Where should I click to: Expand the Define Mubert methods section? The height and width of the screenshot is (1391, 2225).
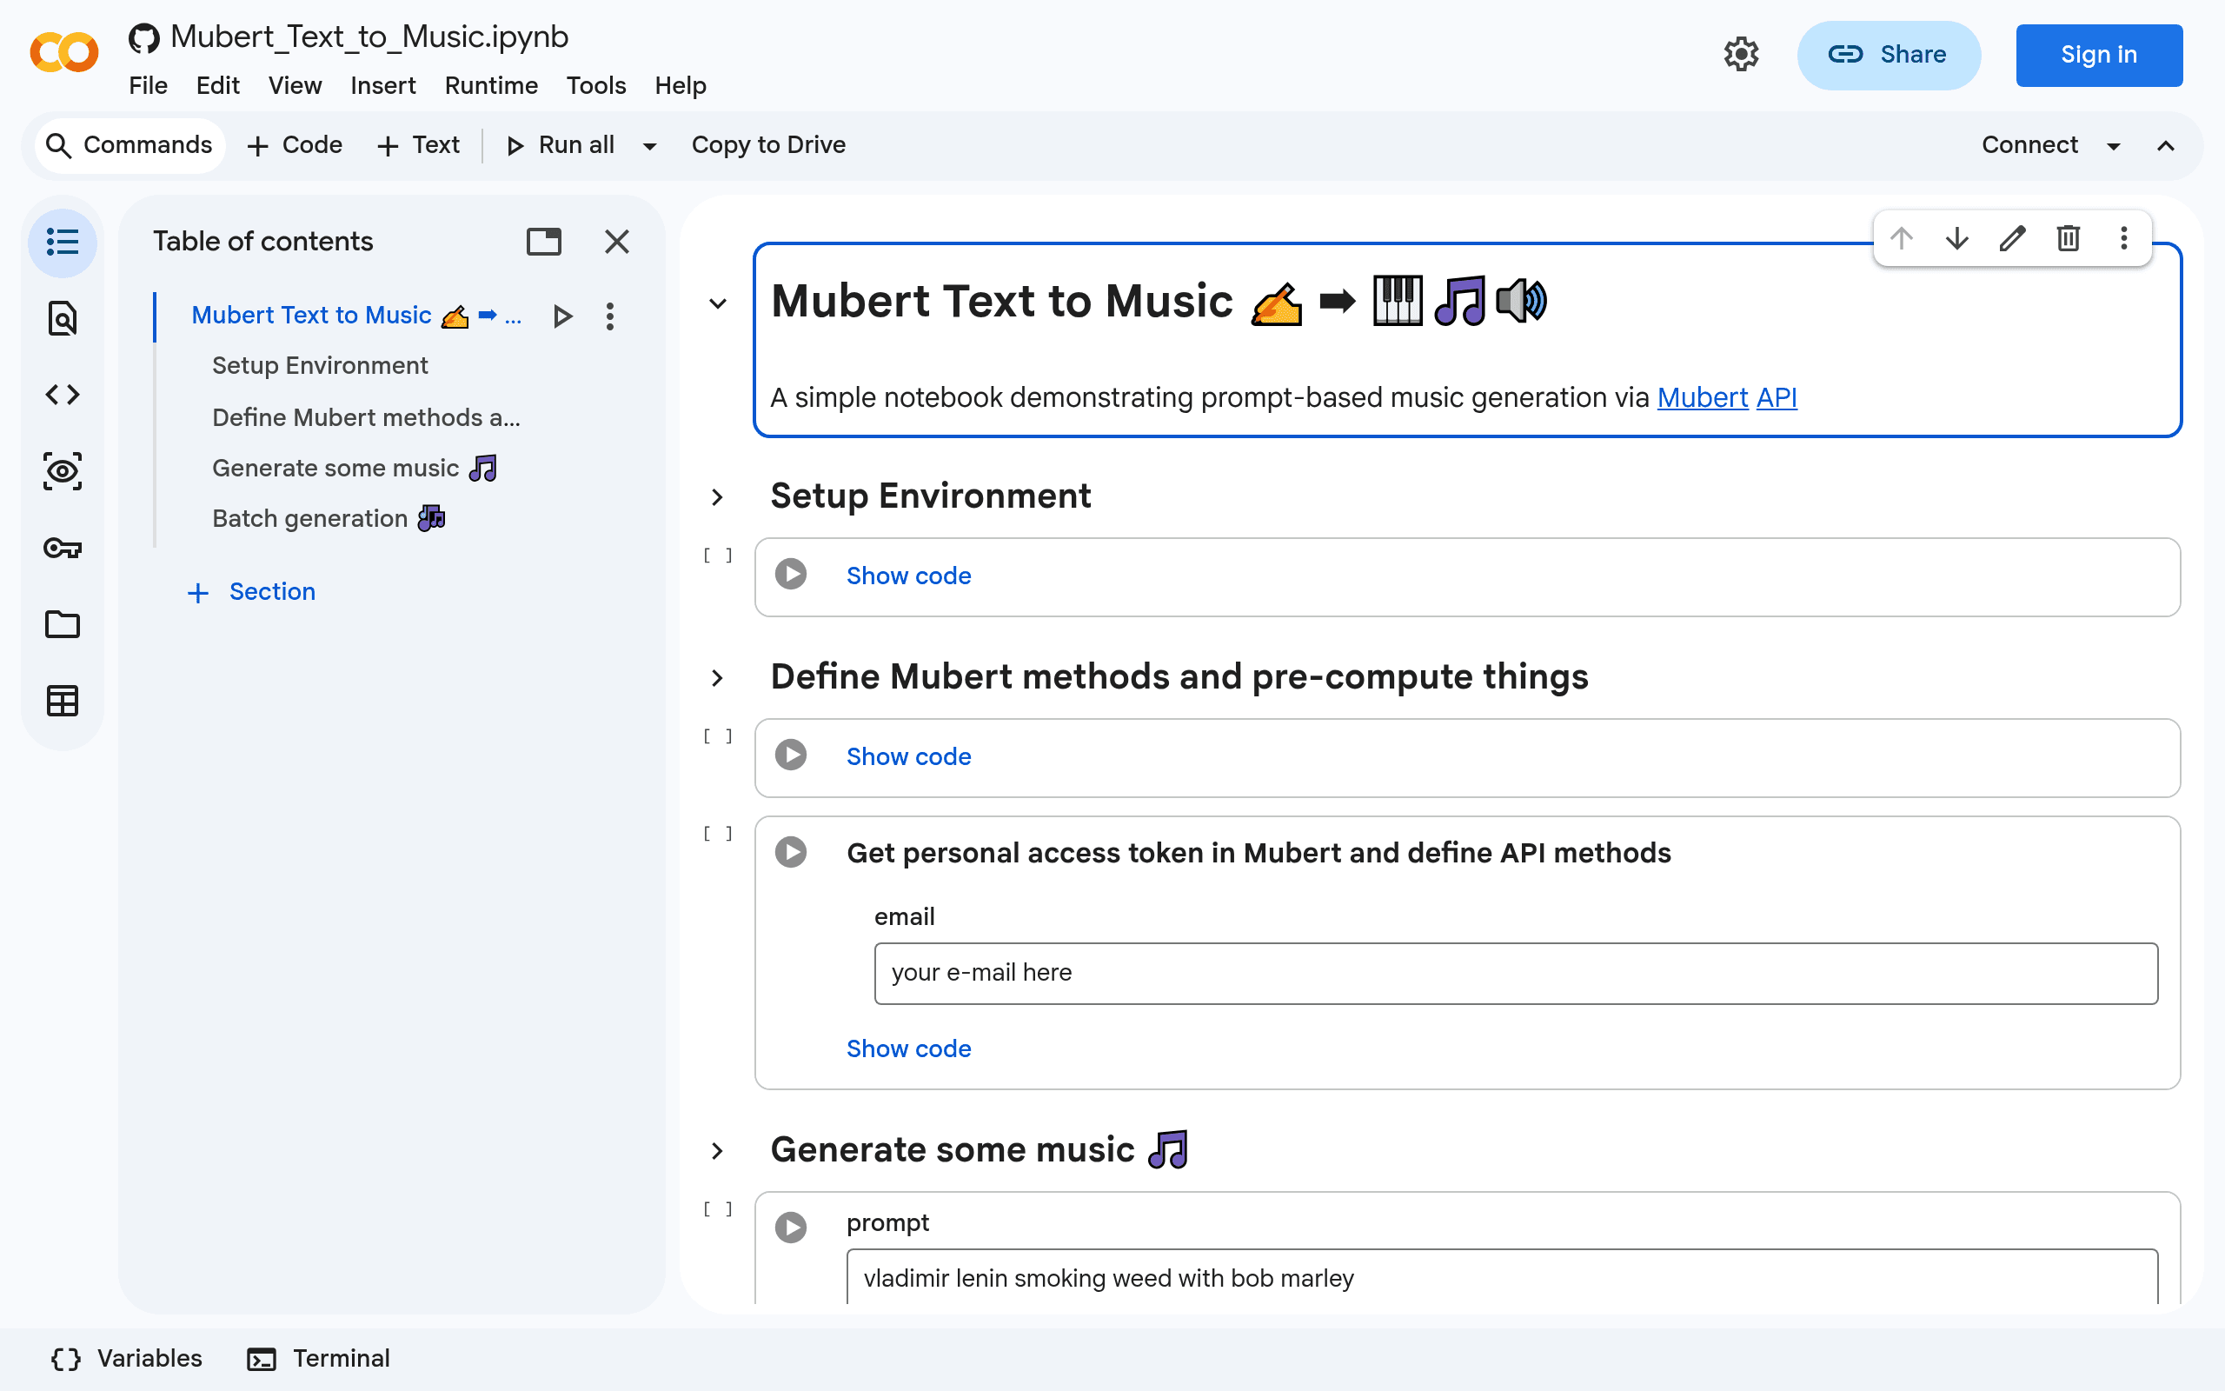pos(718,679)
